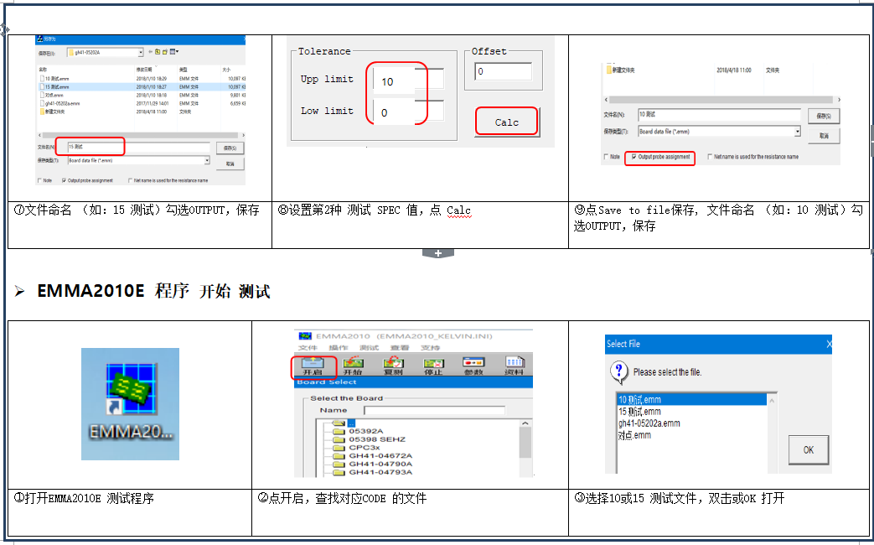
Task: Uncheck Output probe assignment in the save dialog
Action: [x=65, y=180]
